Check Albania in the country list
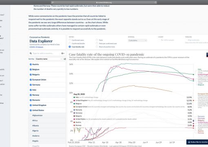The image size is (208, 147). point(31,126)
